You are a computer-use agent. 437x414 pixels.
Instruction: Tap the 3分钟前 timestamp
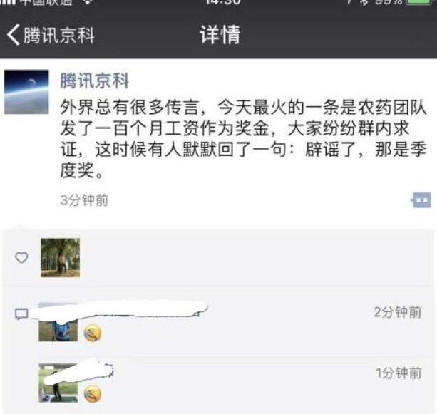[x=84, y=200]
